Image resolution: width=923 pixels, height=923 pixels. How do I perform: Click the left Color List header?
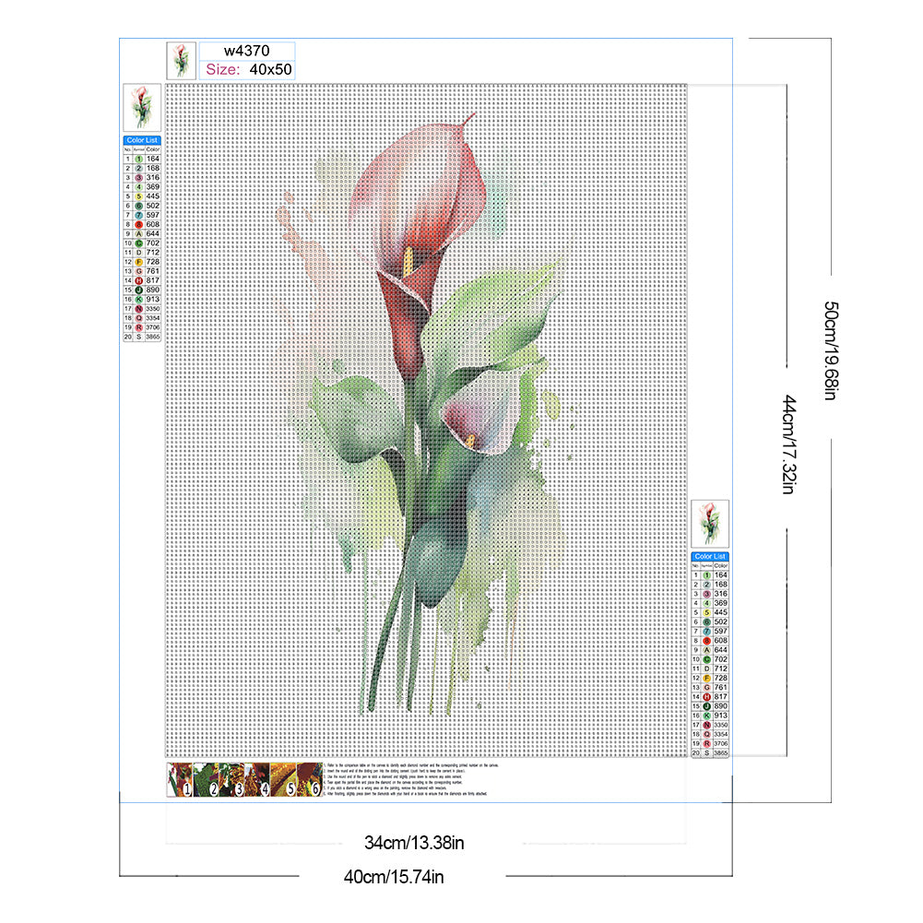point(142,140)
